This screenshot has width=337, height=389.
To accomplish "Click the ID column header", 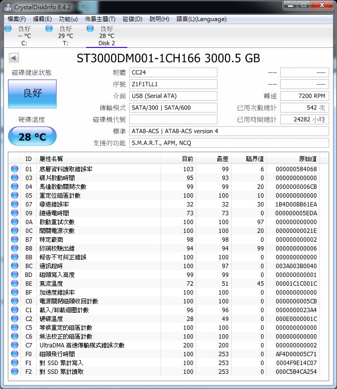I will [28, 159].
